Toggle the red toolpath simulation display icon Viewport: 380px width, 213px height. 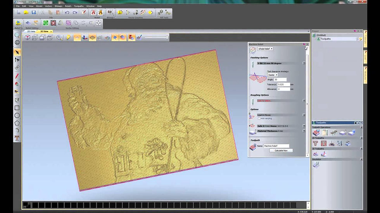point(131,37)
